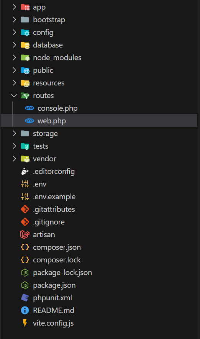Screen dimensions: 200x339
Task: Click the Node icon beside package-lock.json
Action: [25, 273]
